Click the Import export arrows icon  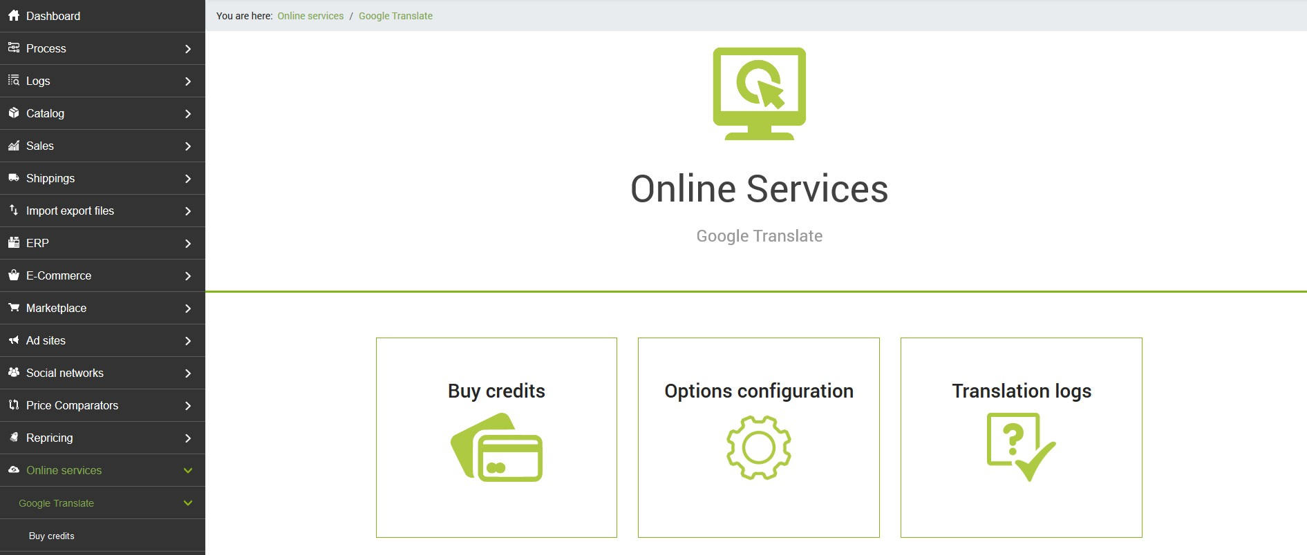tap(13, 210)
